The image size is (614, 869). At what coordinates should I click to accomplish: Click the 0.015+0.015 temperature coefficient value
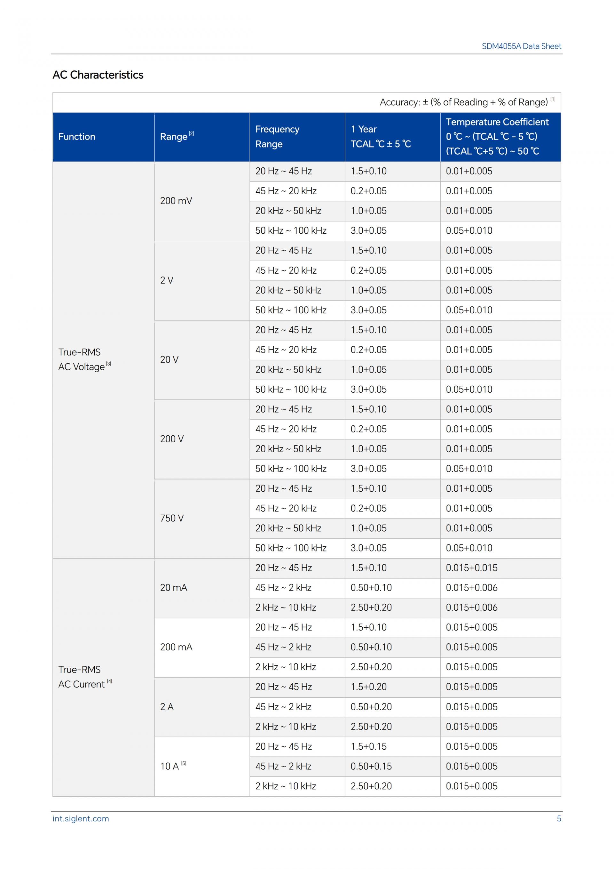[471, 568]
